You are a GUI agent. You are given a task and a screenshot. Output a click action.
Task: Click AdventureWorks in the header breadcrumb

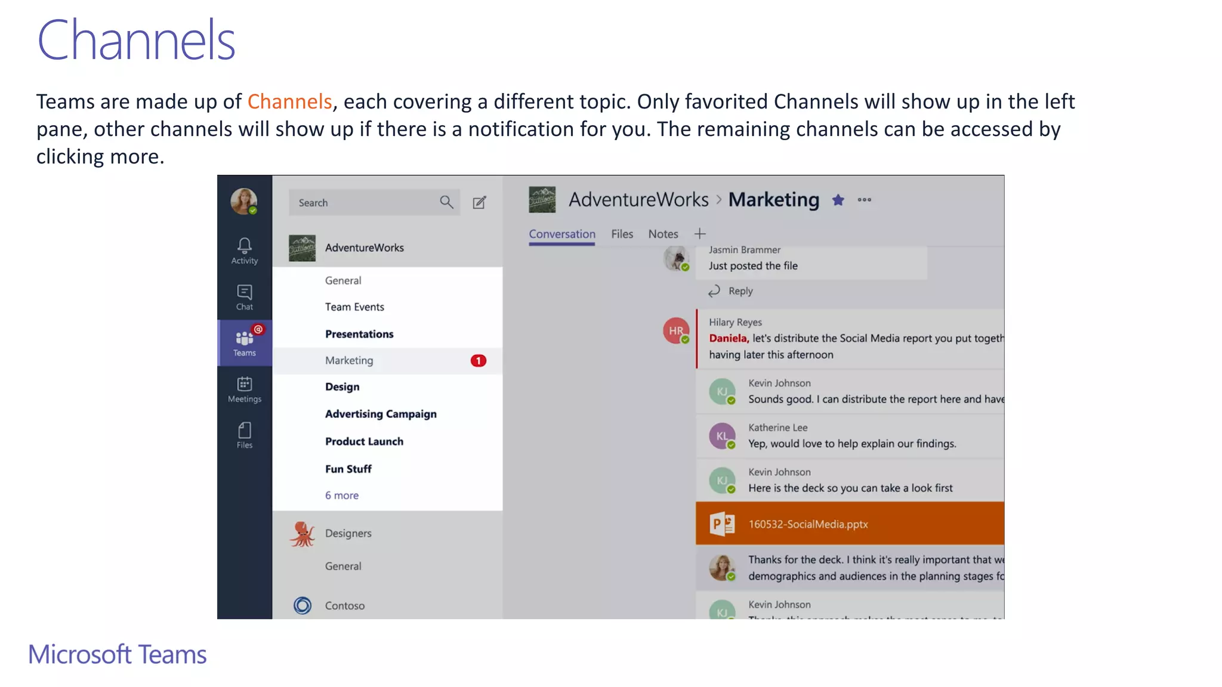pyautogui.click(x=638, y=199)
